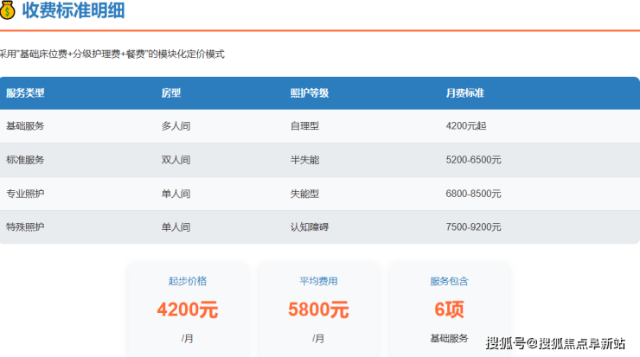Viewport: 640px width, 357px height.
Task: Click the 特殊照护 row label
Action: click(x=25, y=227)
